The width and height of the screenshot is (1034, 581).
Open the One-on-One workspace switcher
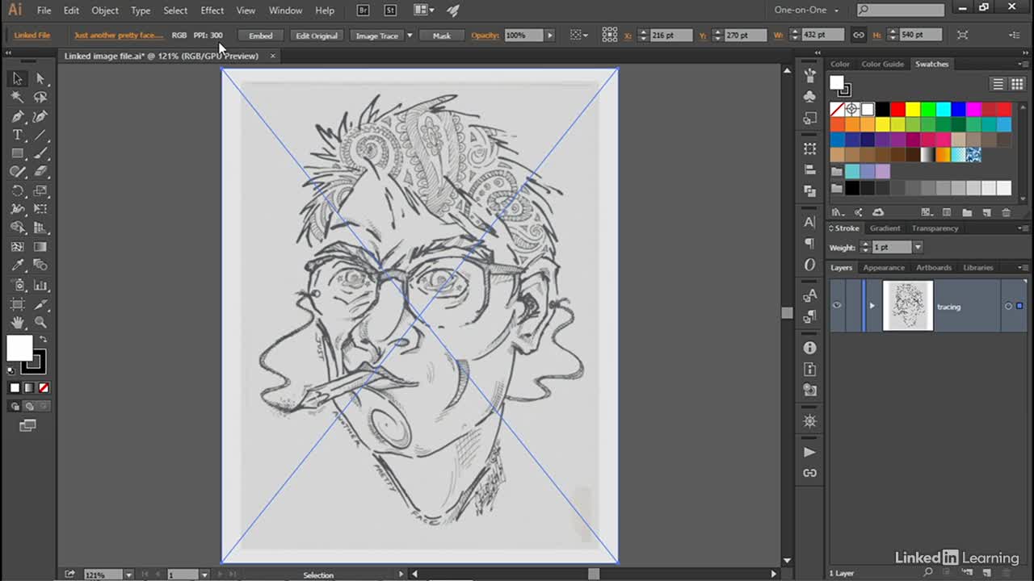tap(806, 10)
